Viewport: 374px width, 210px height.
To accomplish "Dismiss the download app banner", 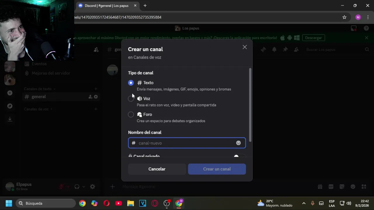I will pos(367,38).
